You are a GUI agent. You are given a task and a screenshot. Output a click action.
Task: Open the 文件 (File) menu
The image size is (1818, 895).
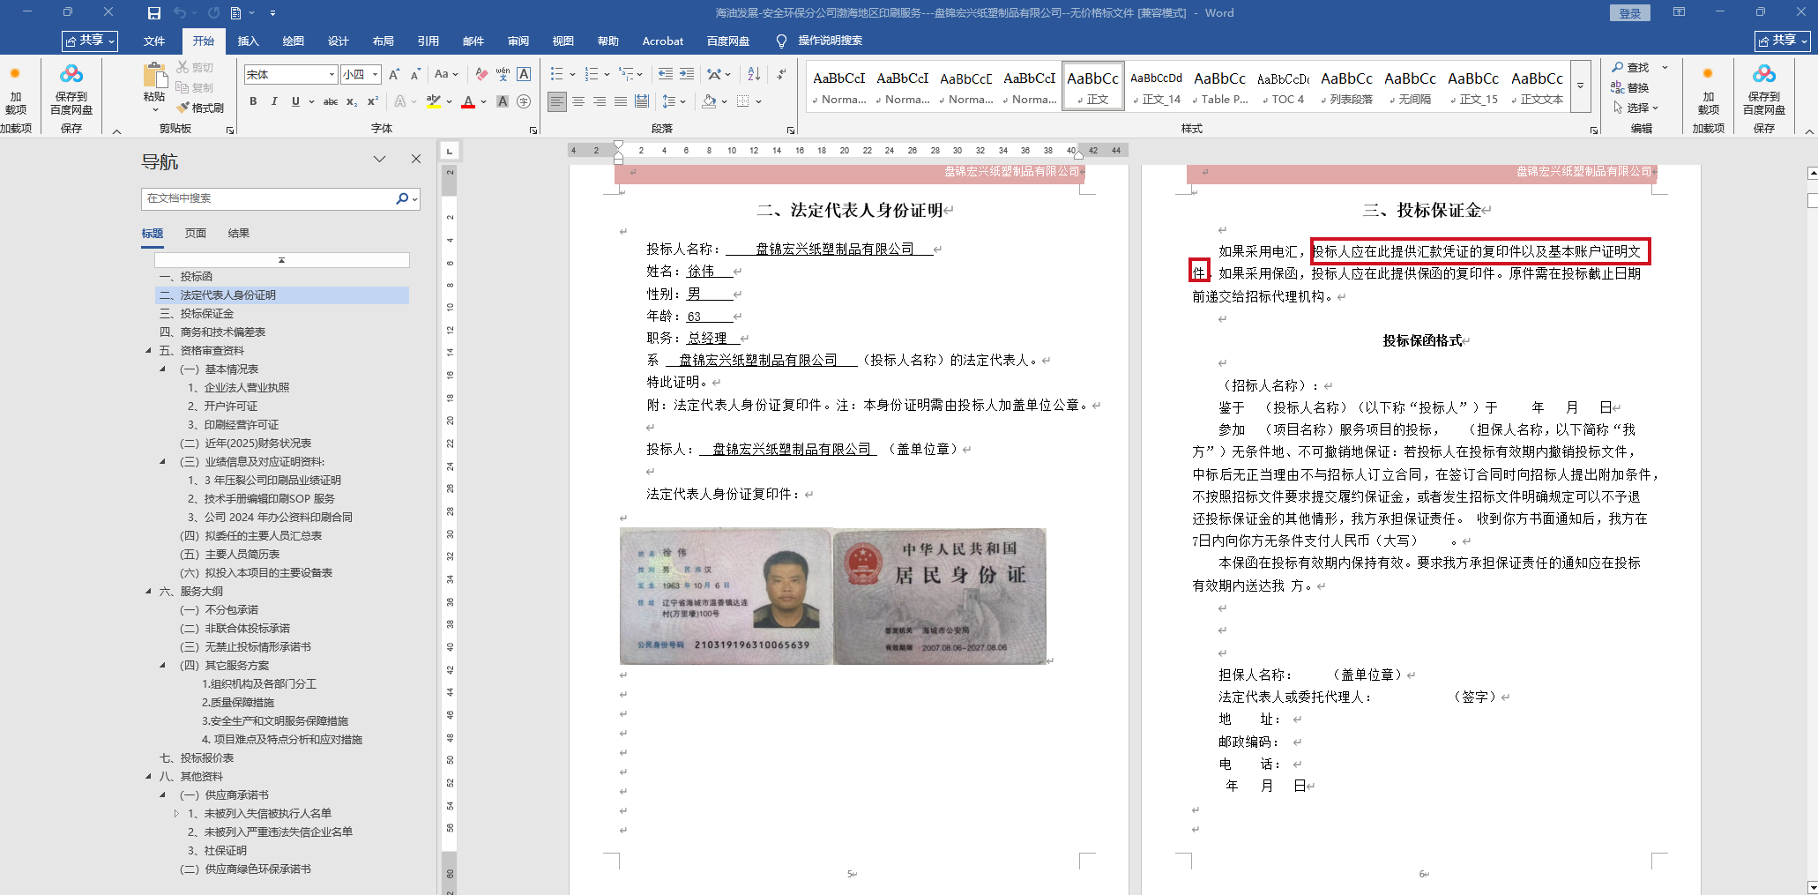tap(154, 41)
